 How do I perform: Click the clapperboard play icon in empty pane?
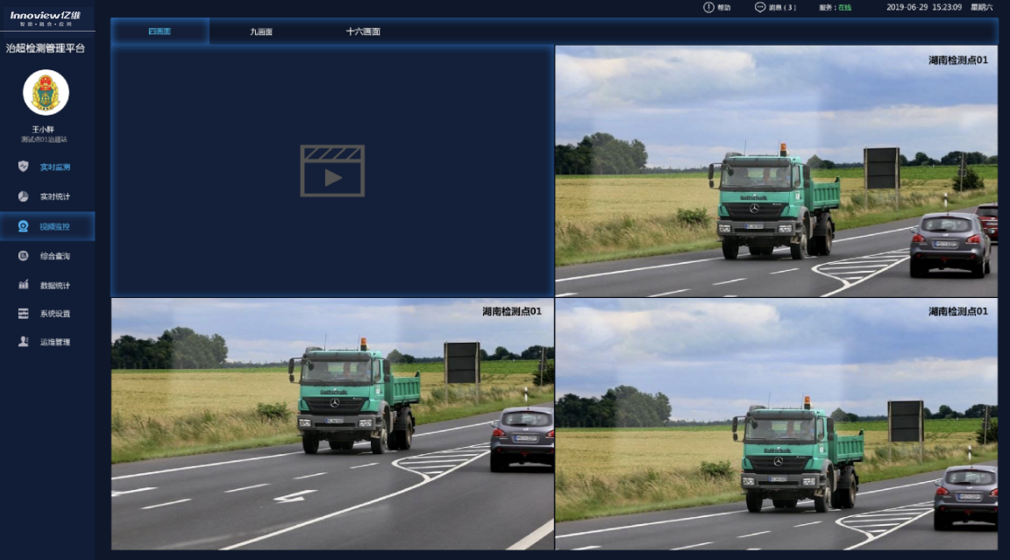(x=332, y=171)
